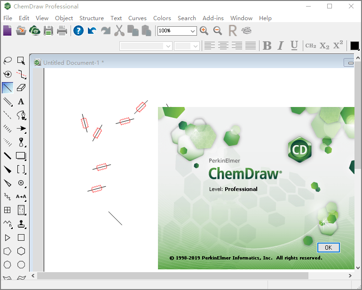This screenshot has height=290, width=362.
Task: Select the Acyclic Chain tool
Action: coord(8,224)
